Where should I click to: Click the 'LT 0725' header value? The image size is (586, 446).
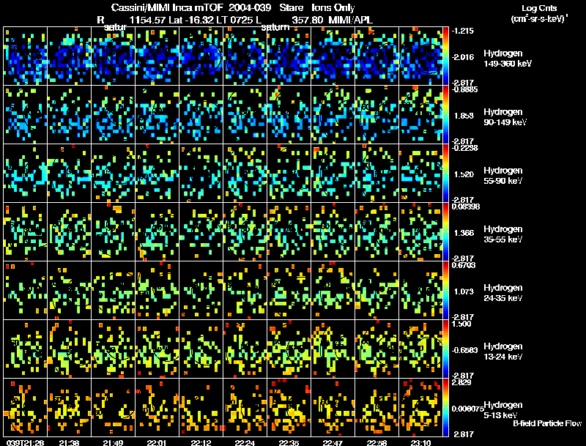point(234,20)
